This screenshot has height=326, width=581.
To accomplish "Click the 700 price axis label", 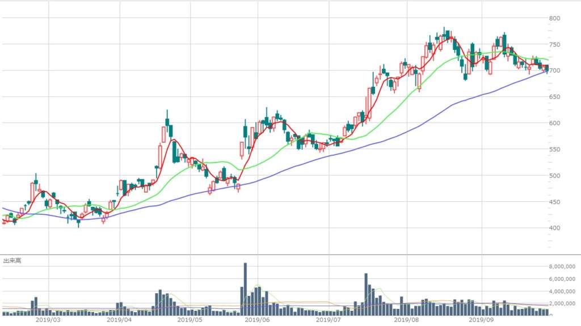I will [x=554, y=70].
